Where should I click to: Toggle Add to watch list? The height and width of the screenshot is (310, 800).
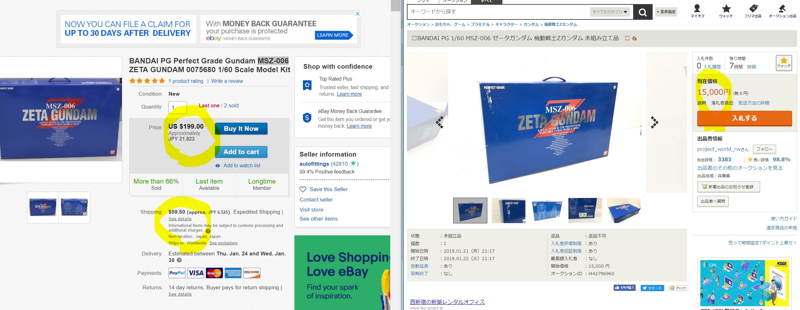pos(238,165)
